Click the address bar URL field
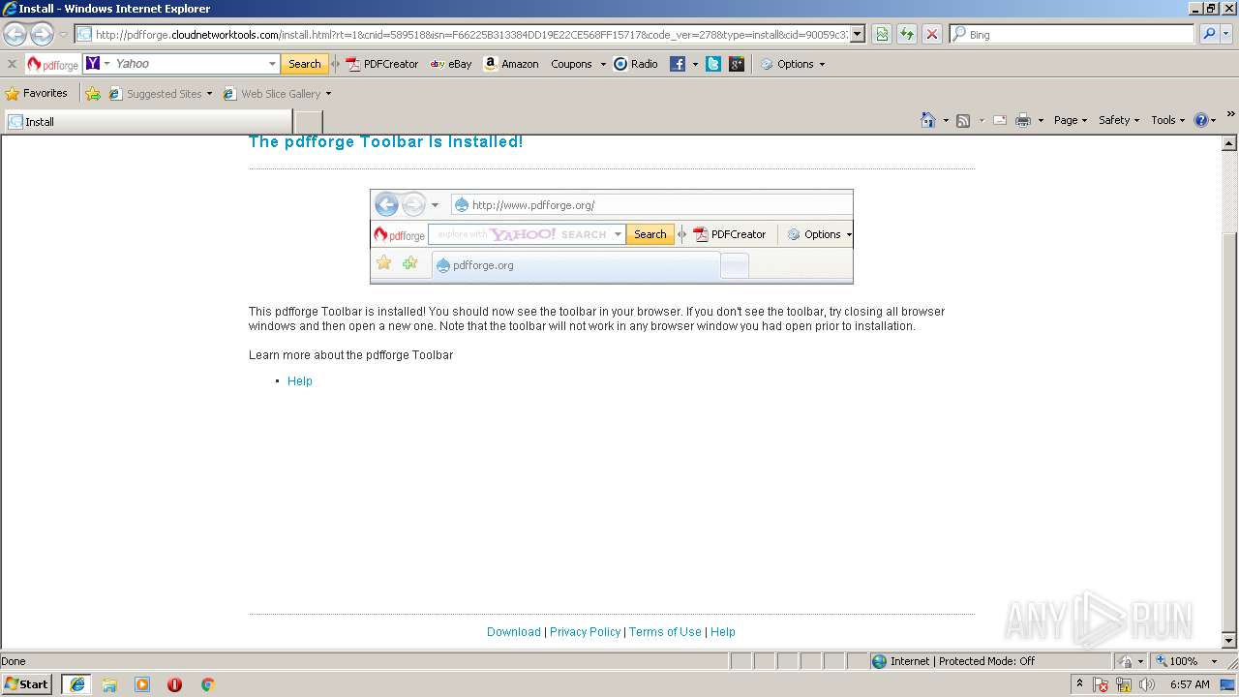This screenshot has height=697, width=1239. click(469, 35)
